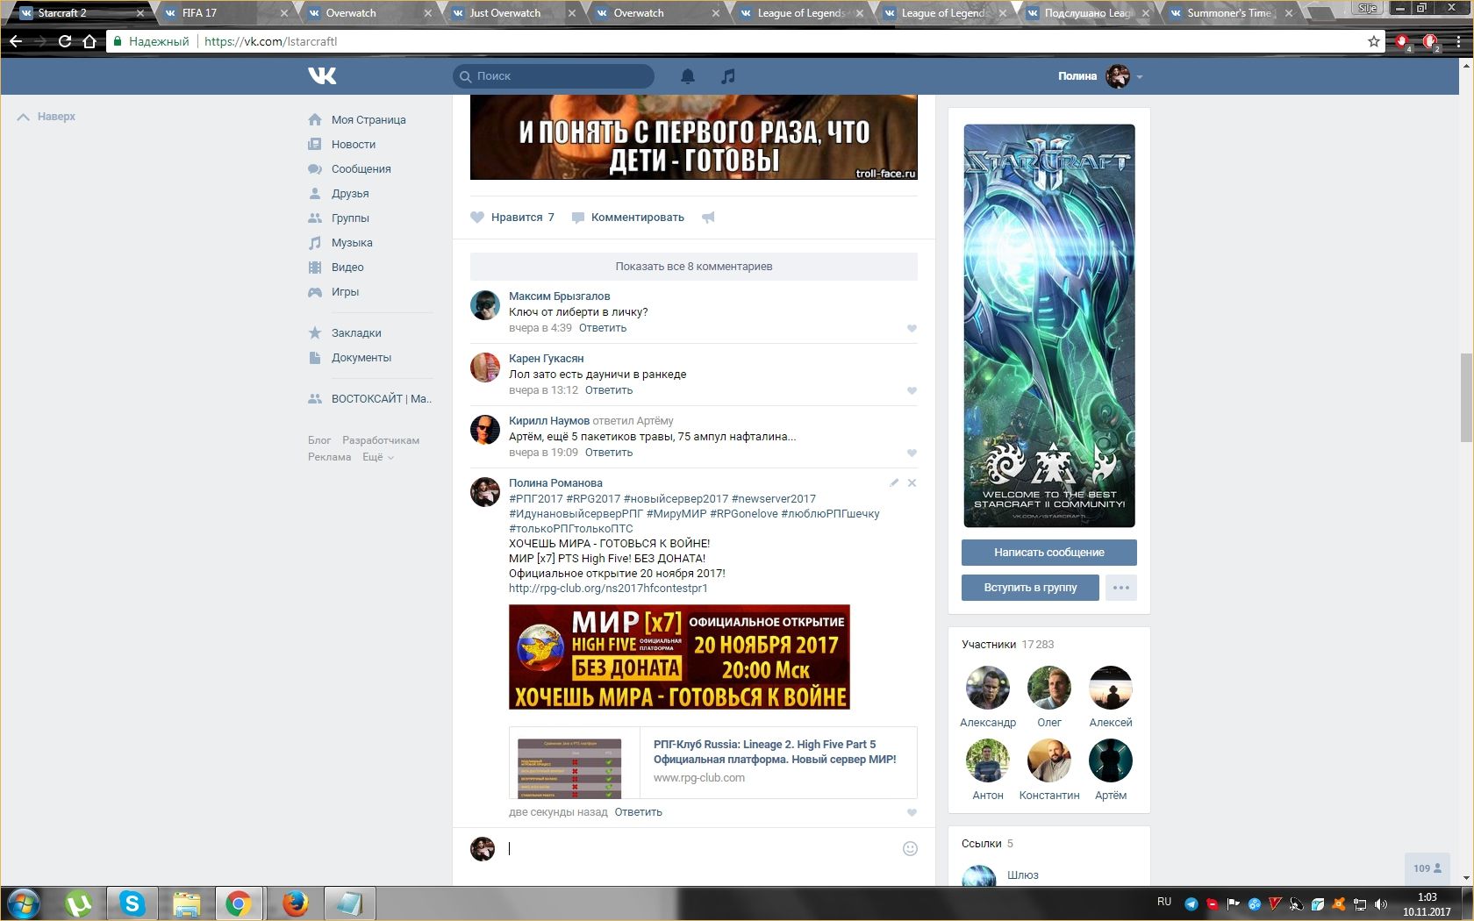Open the notifications bell
Viewport: 1474px width, 921px height.
tap(688, 76)
